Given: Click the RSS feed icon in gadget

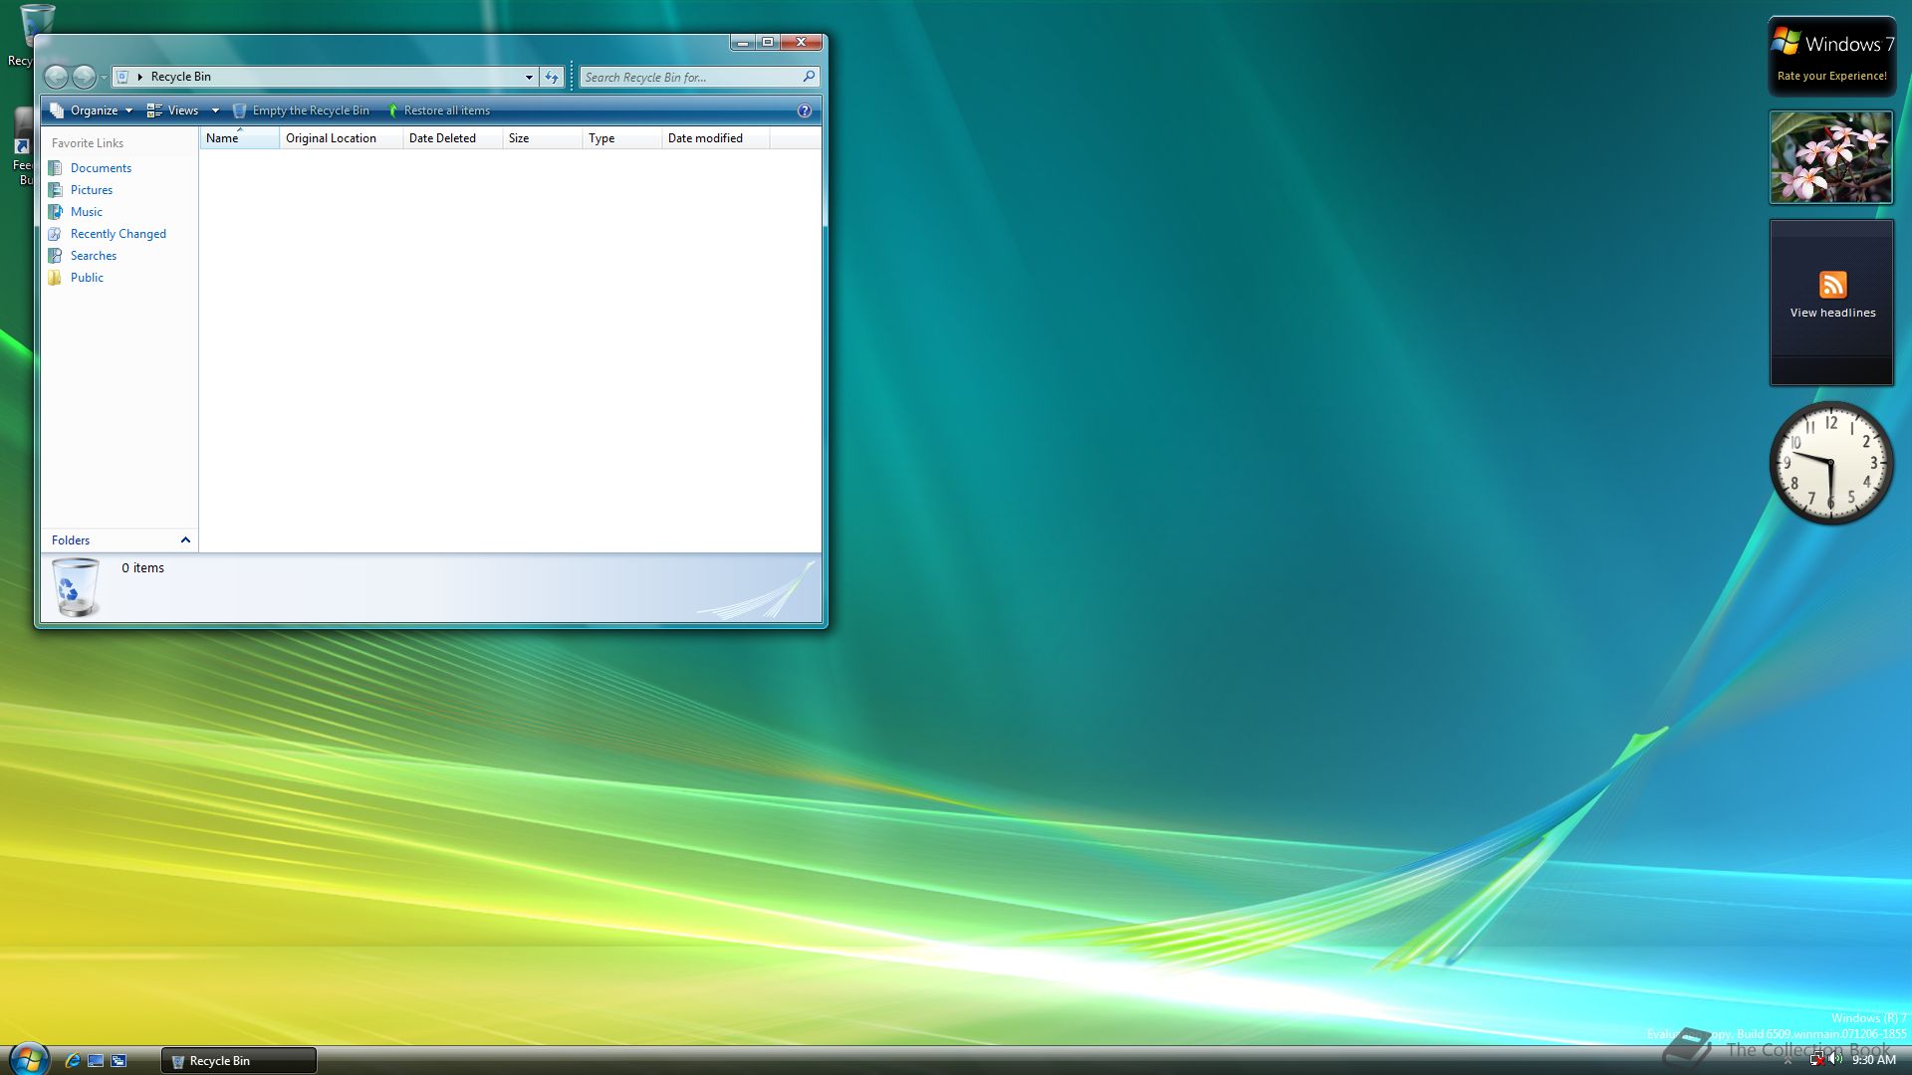Looking at the screenshot, I should click(x=1832, y=285).
